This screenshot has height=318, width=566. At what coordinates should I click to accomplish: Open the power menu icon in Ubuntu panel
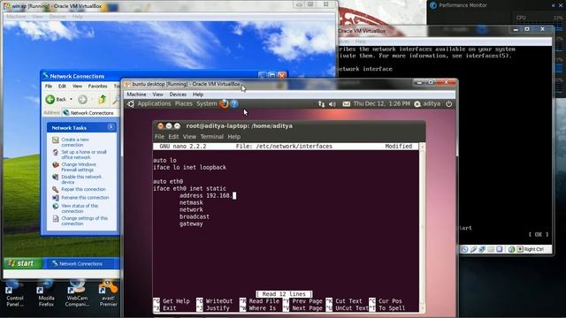point(448,104)
